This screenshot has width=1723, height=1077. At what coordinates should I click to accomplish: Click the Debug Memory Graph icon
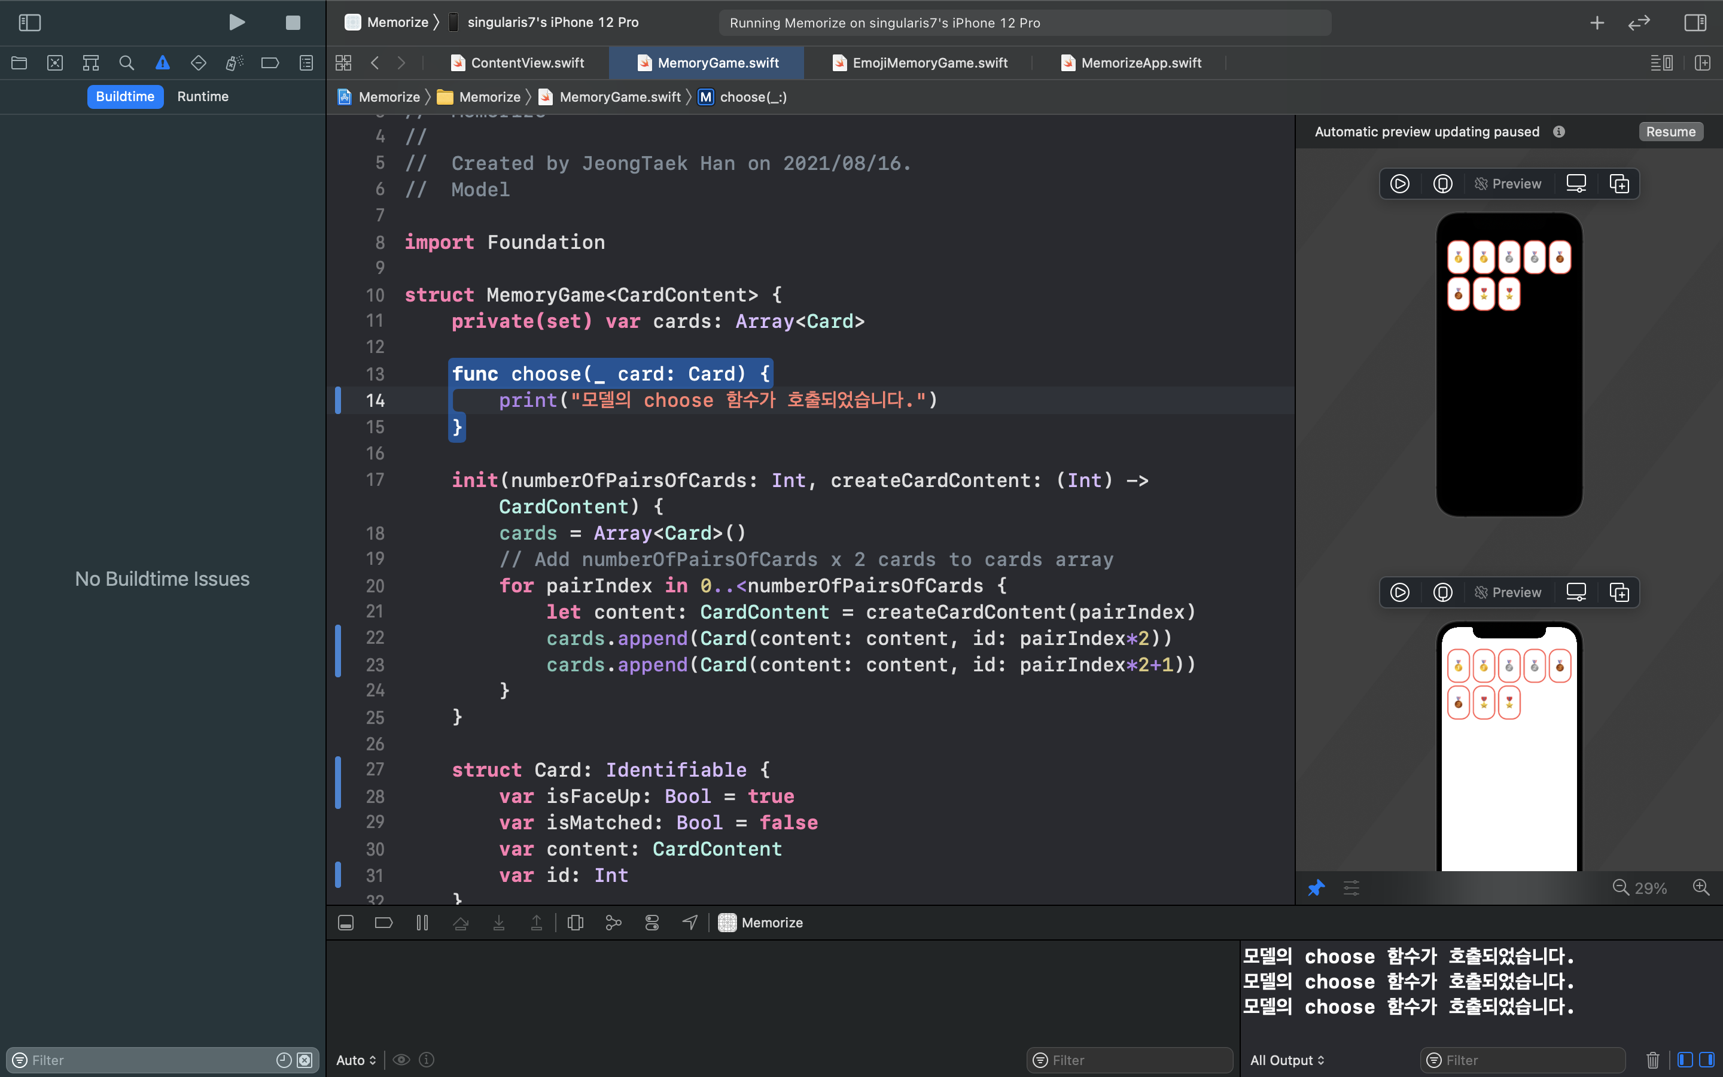click(613, 923)
